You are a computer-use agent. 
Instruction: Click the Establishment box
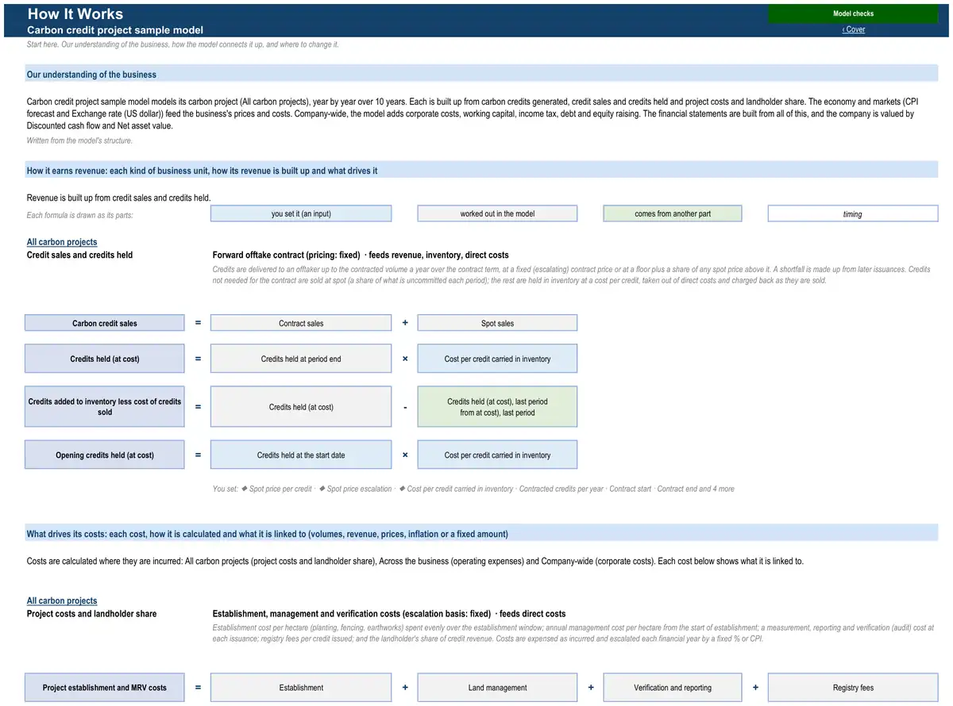[x=301, y=687]
